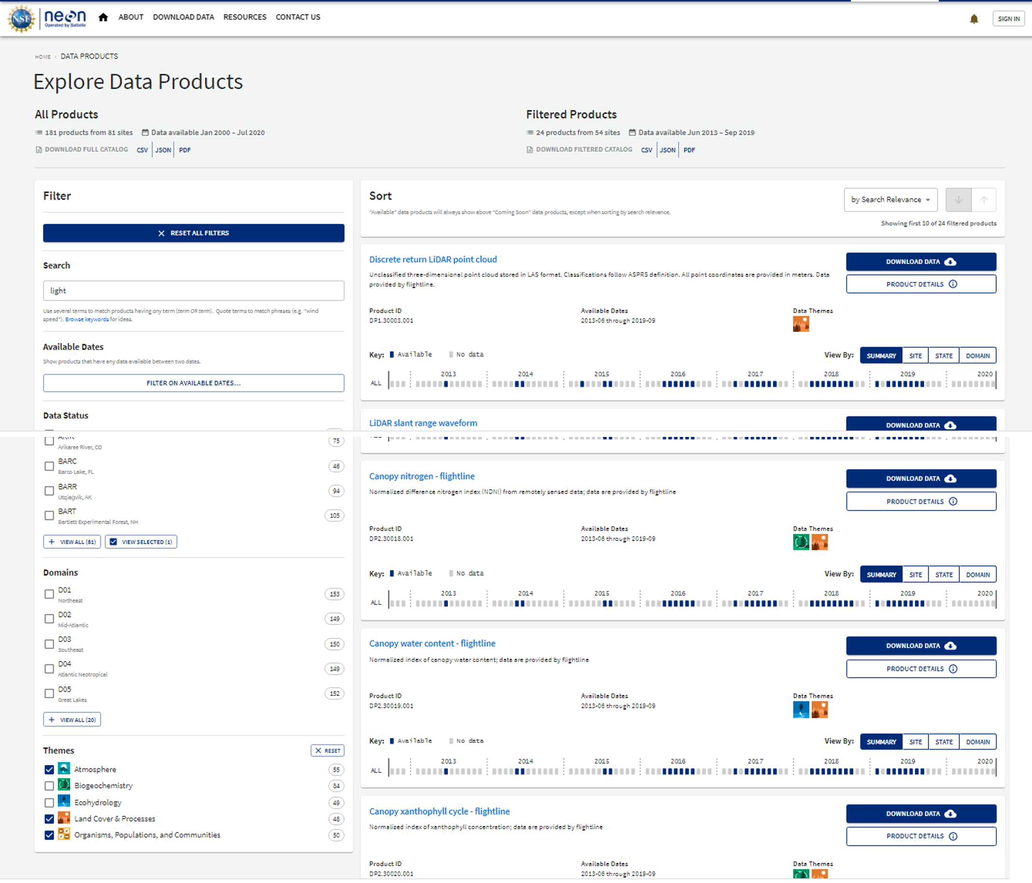Image resolution: width=1032 pixels, height=883 pixels.
Task: Open the Download Data menu item
Action: pos(183,17)
